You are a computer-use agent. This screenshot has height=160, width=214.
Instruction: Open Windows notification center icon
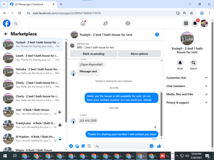208,156
